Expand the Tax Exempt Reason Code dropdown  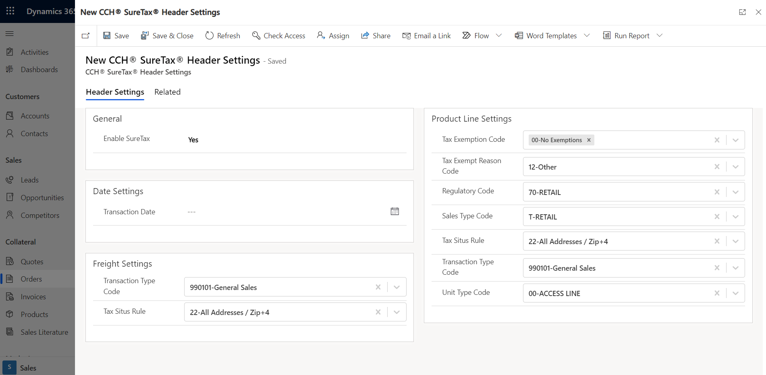pyautogui.click(x=735, y=167)
